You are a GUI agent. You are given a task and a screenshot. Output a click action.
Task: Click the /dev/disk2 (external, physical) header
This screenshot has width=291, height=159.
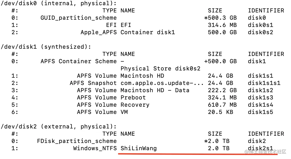tap(59, 127)
